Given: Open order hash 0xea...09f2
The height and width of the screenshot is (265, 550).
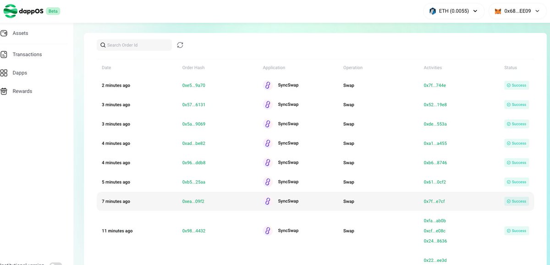Looking at the screenshot, I should pos(193,201).
